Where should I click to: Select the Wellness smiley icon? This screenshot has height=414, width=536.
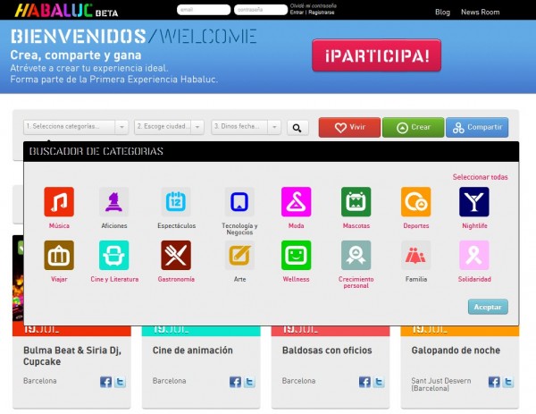[x=296, y=255]
